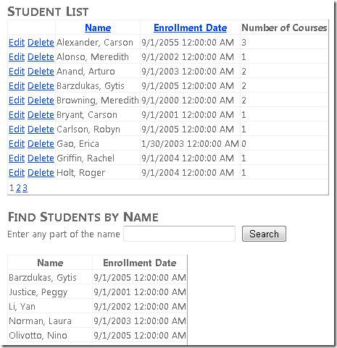Image resolution: width=337 pixels, height=348 pixels.
Task: Edit Griffin, Rachel's entry
Action: (17, 158)
